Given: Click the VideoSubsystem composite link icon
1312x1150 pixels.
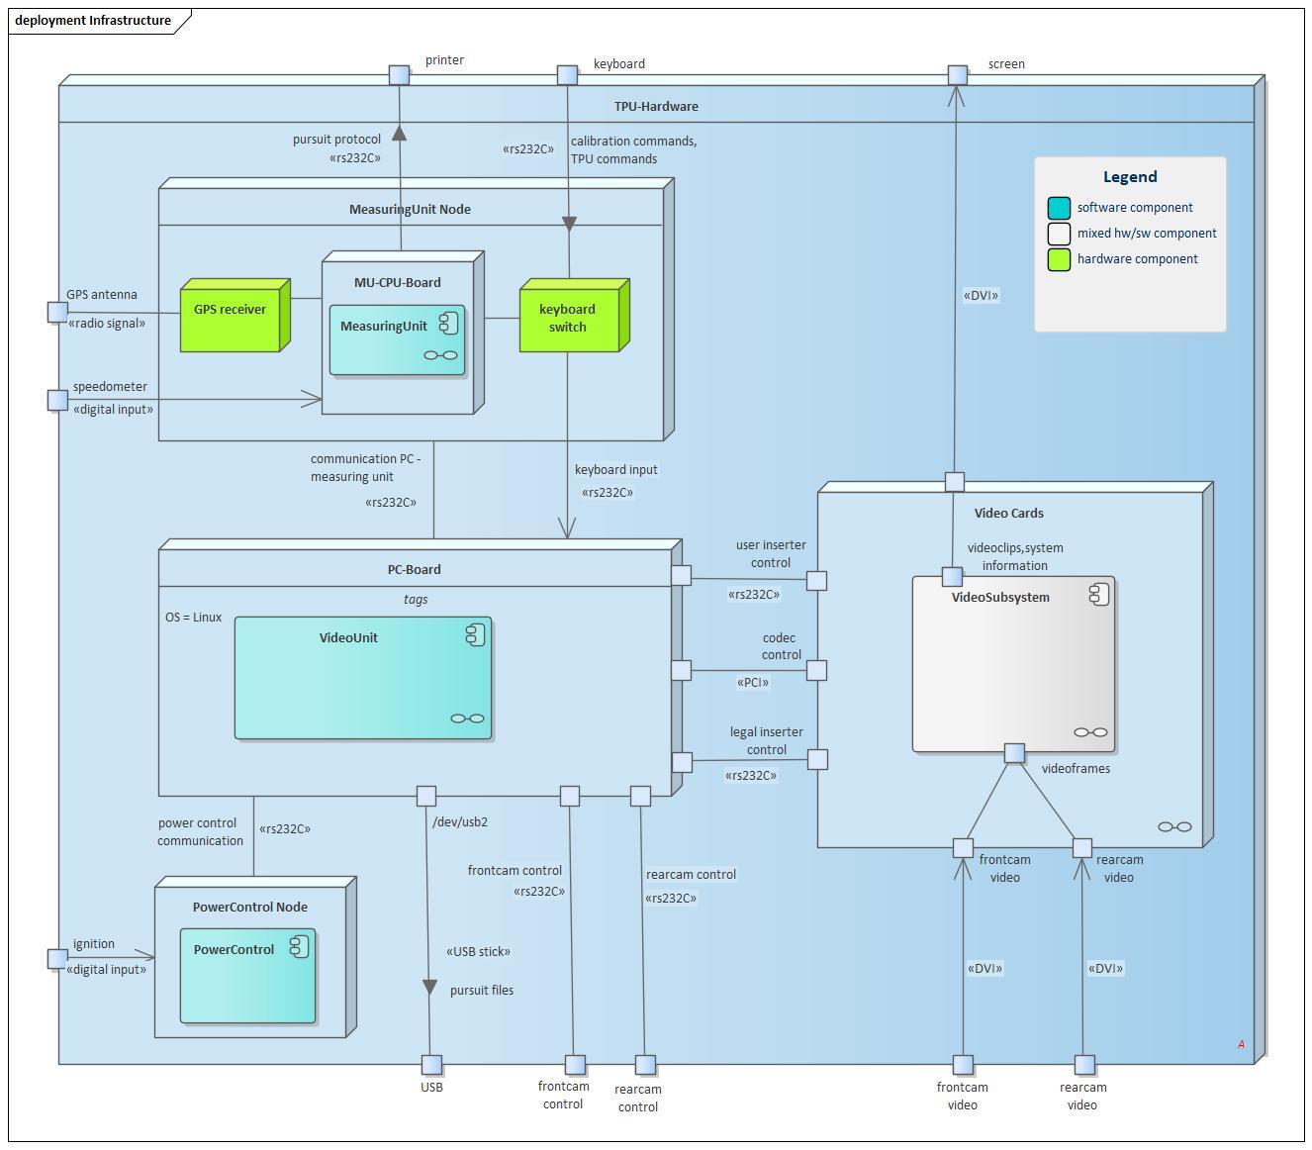Looking at the screenshot, I should [1090, 732].
